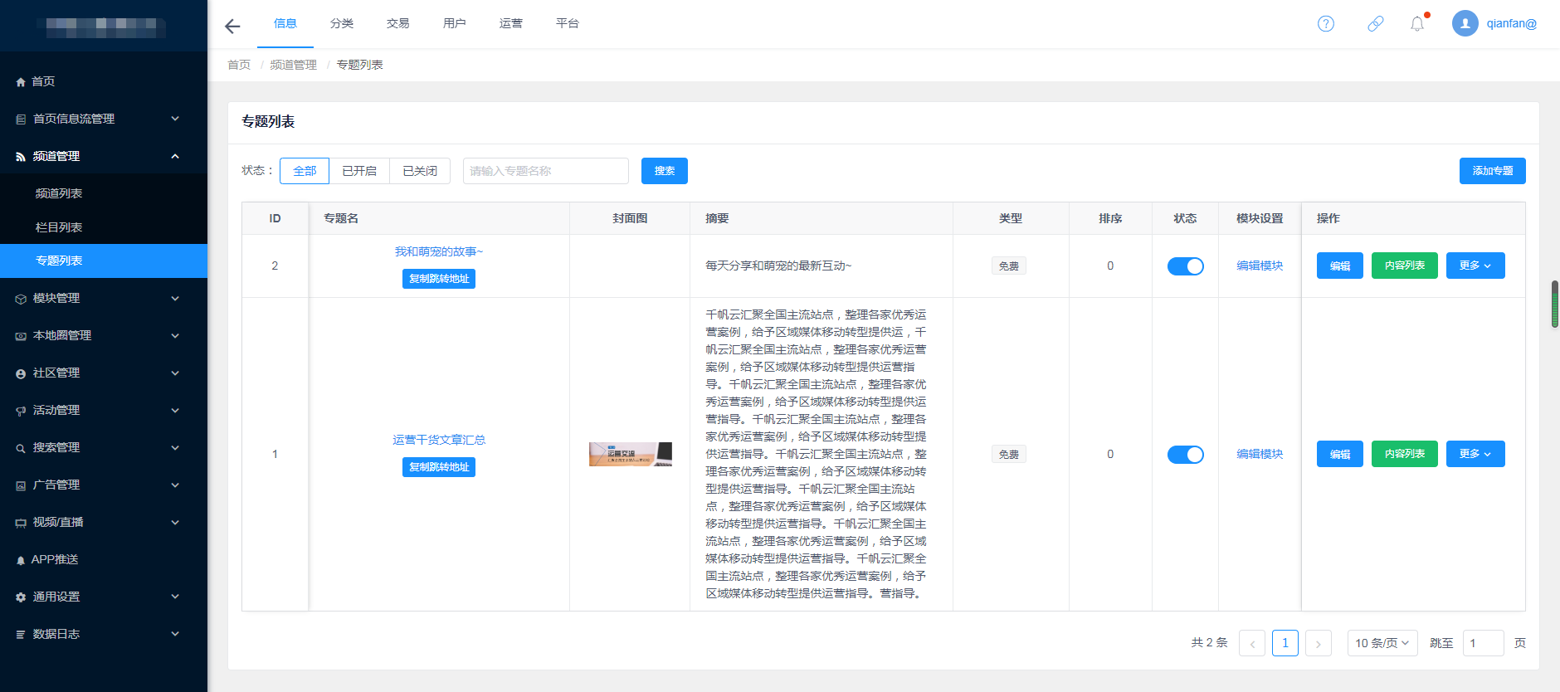Expand 活动管理 menu chevron
Image resolution: width=1560 pixels, height=692 pixels.
tap(175, 410)
